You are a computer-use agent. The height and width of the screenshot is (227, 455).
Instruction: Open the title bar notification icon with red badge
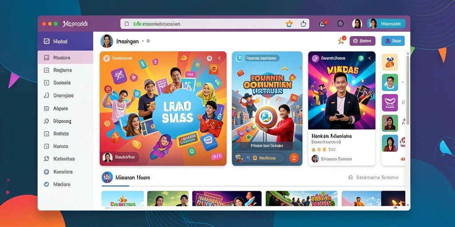pos(323,23)
